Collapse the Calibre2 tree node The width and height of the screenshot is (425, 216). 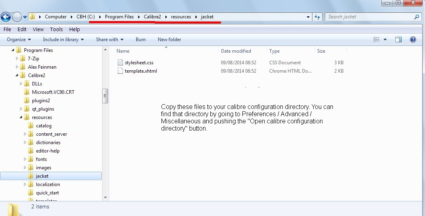coord(17,75)
